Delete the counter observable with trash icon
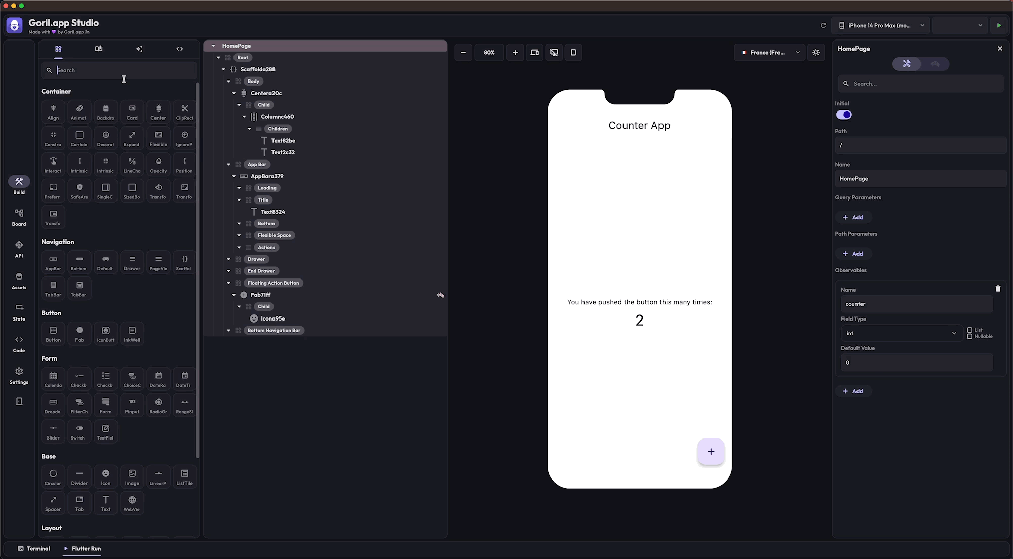This screenshot has width=1013, height=559. (998, 289)
